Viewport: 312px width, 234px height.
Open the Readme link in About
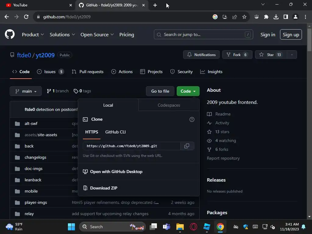click(219, 114)
